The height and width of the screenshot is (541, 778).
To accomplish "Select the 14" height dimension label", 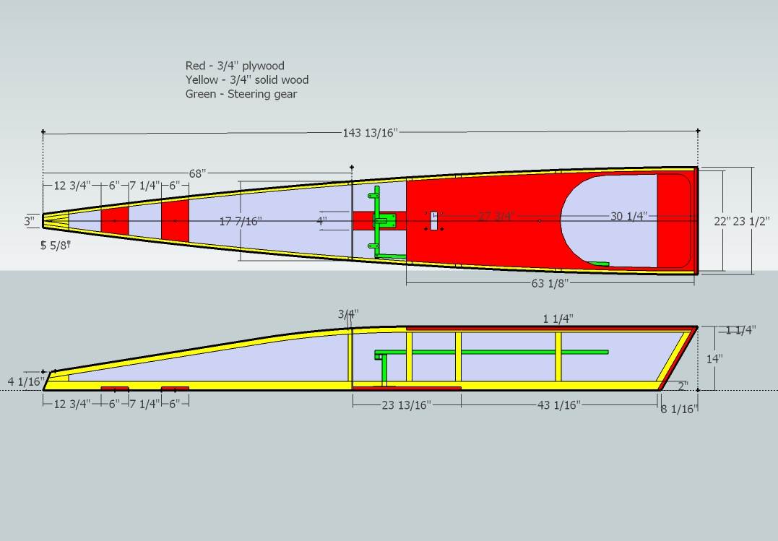I will [x=714, y=358].
